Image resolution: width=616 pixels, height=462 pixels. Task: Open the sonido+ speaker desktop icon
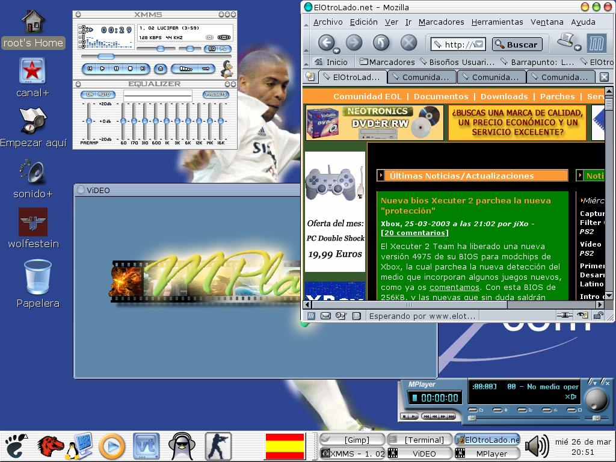pos(33,179)
